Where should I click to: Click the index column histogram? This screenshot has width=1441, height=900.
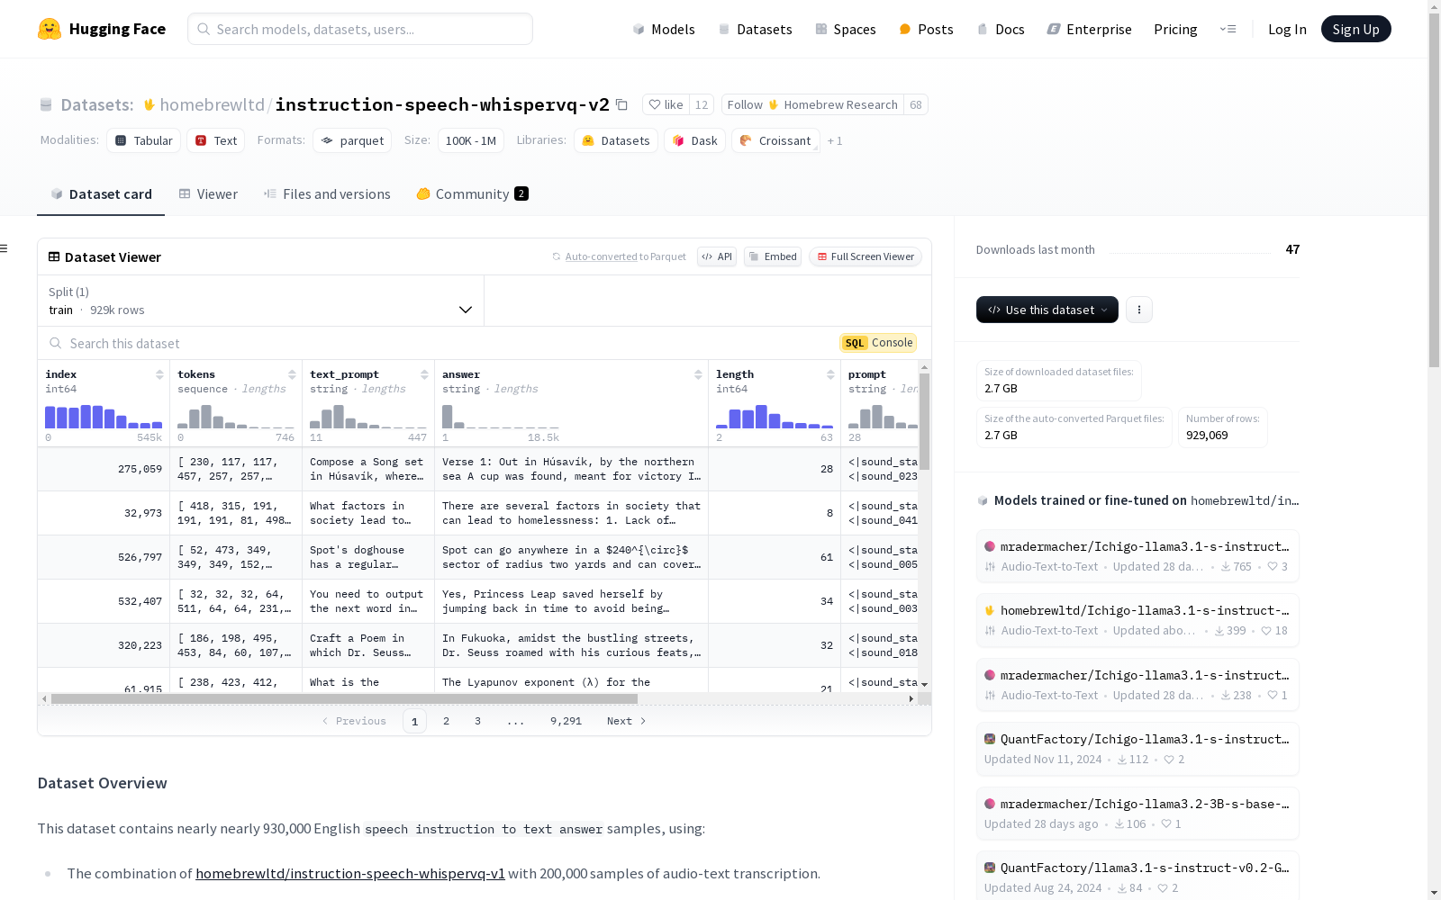point(104,417)
